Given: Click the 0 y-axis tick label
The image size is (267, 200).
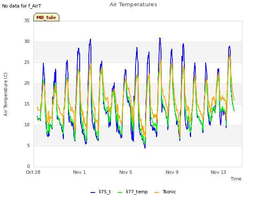Looking at the screenshot, I should (28, 167).
